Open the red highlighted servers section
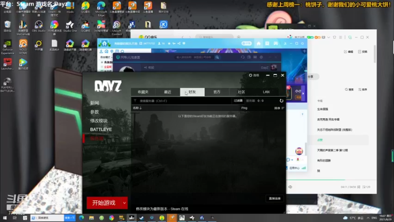Viewport: 394px width, 222px height. point(97,139)
